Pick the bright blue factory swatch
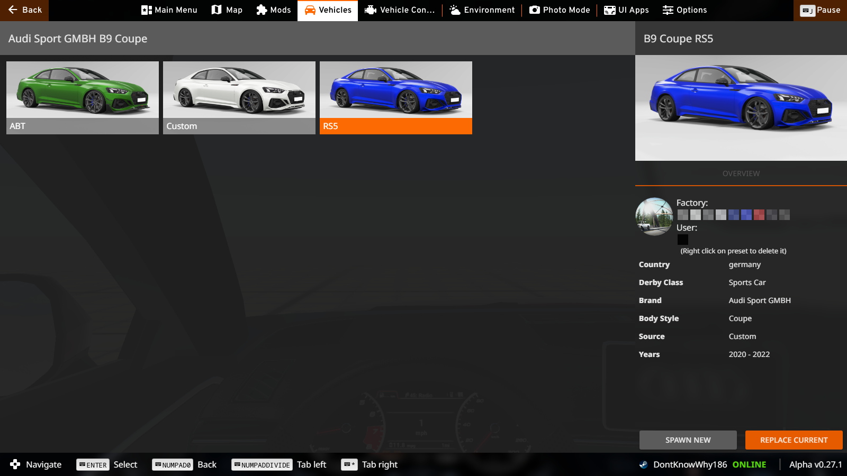Viewport: 847px width, 476px height. 746,215
